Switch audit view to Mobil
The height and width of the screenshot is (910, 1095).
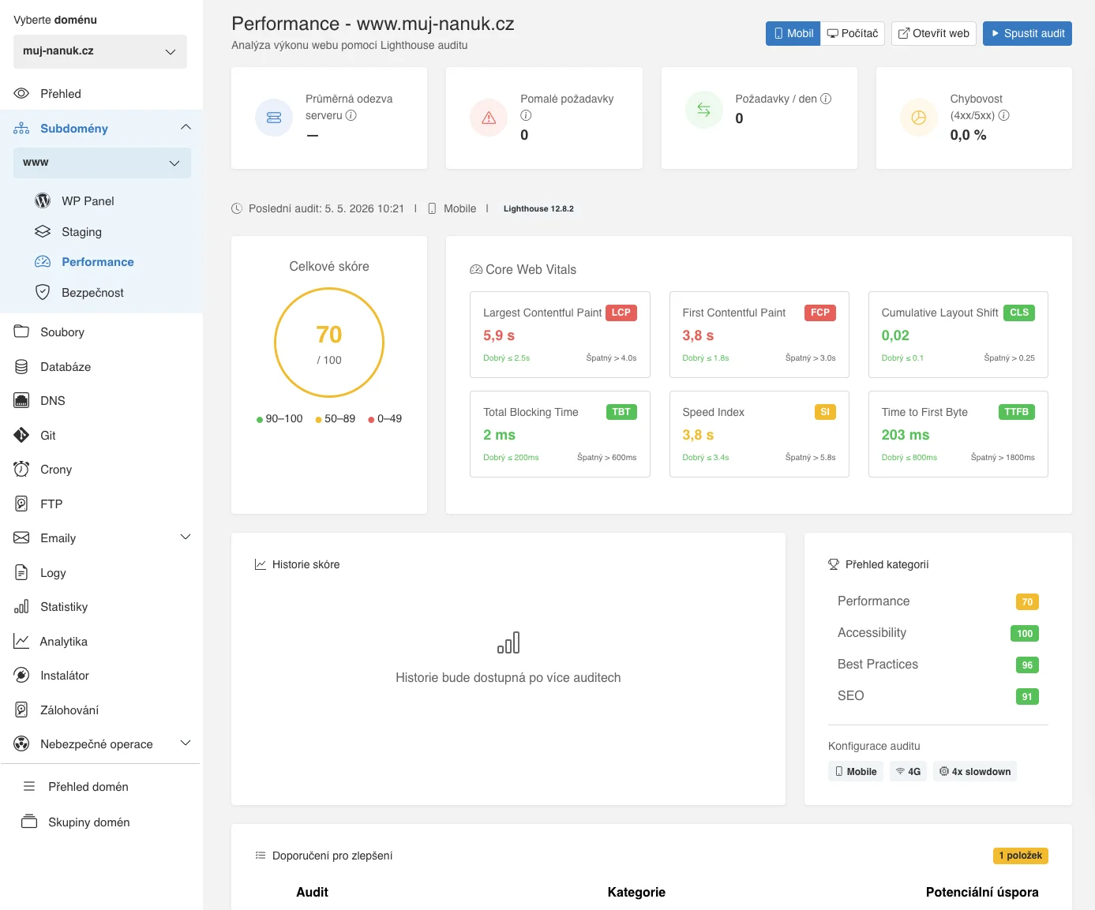(793, 33)
